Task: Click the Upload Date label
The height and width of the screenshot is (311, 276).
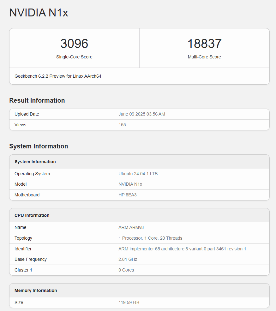Action: click(27, 114)
